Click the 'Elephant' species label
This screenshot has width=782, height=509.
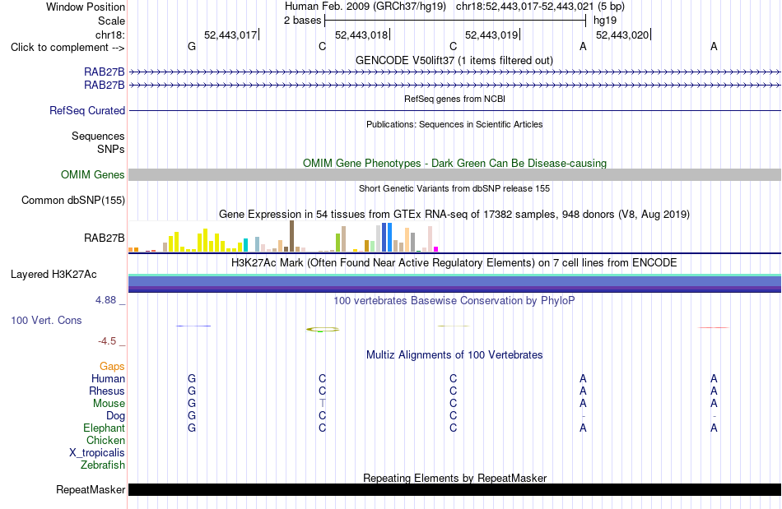click(x=105, y=428)
